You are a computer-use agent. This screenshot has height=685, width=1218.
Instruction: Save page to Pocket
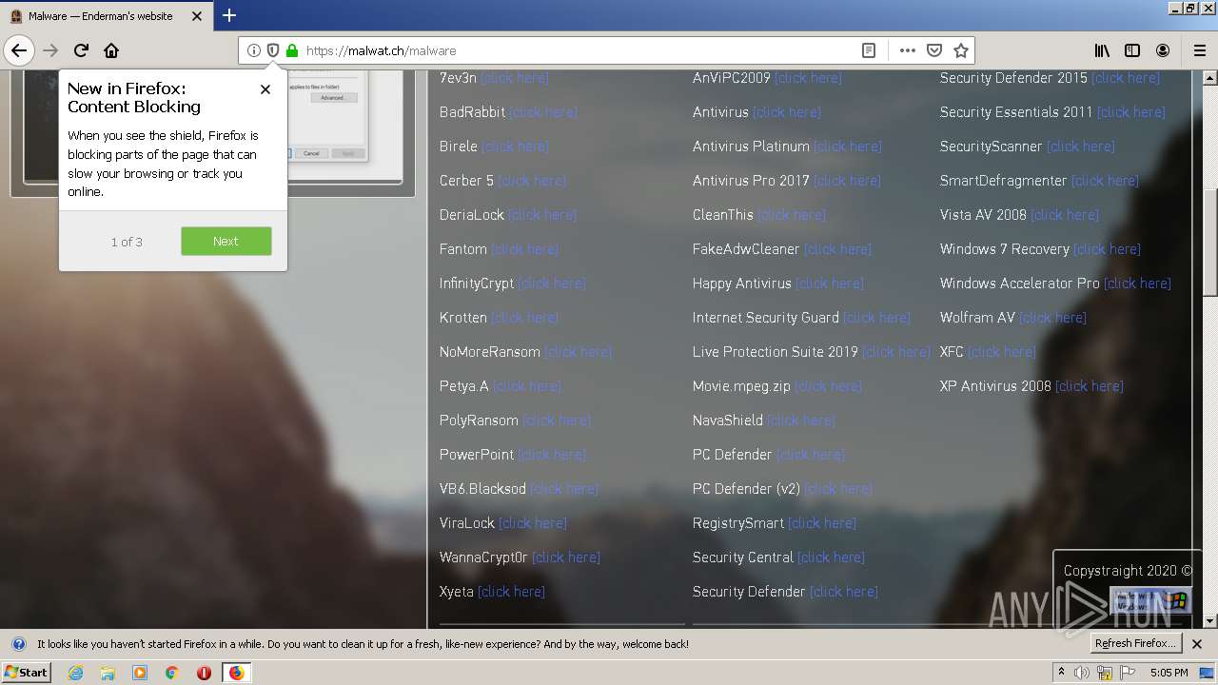pos(934,50)
